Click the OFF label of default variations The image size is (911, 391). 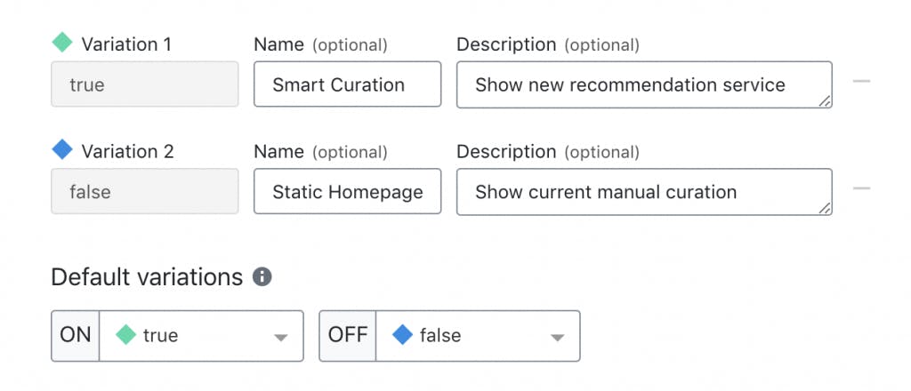pyautogui.click(x=348, y=336)
